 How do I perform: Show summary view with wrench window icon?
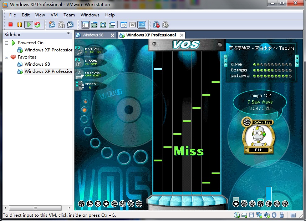point(124,25)
